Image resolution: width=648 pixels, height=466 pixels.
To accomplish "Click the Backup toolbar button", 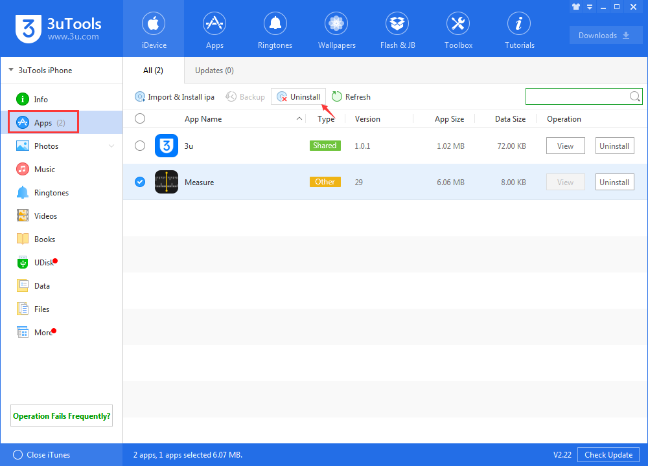I will click(245, 97).
